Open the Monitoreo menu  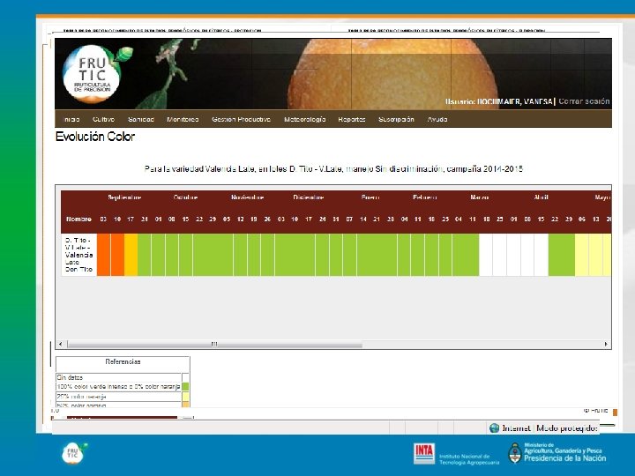tap(183, 119)
